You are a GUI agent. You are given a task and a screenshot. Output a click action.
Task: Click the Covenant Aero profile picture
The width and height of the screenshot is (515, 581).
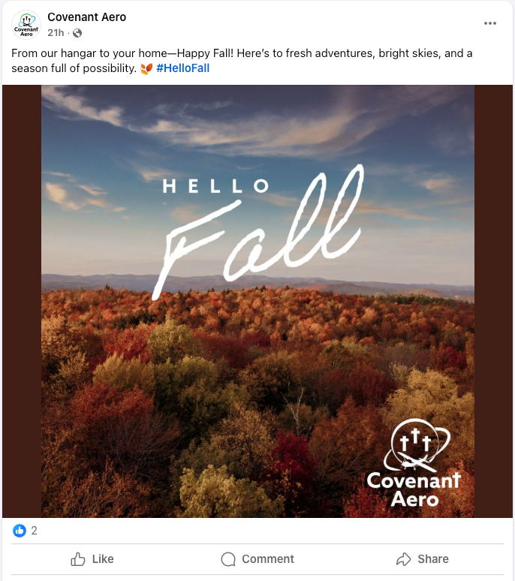(x=26, y=25)
